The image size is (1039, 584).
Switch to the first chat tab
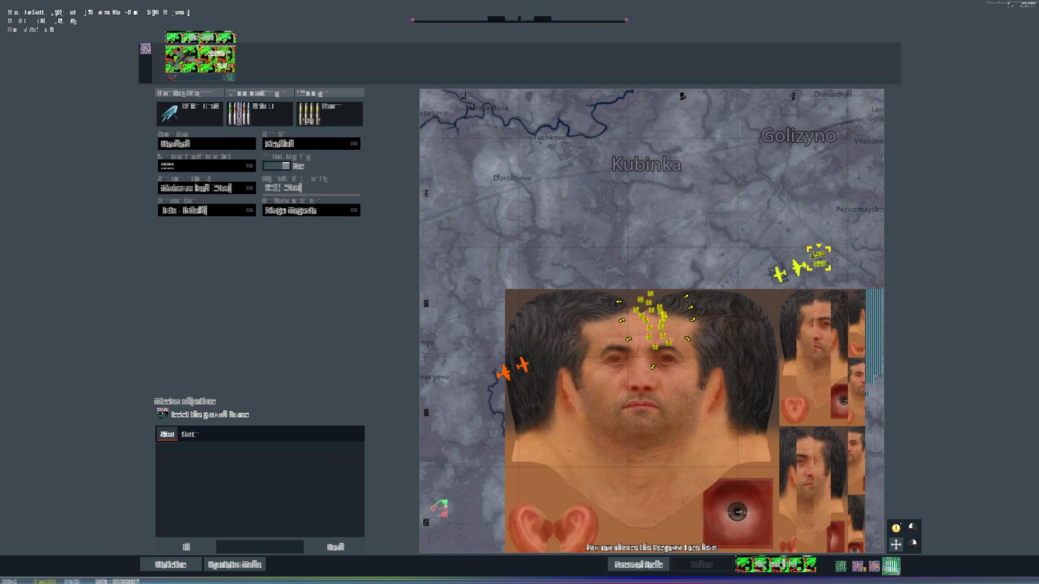(167, 434)
